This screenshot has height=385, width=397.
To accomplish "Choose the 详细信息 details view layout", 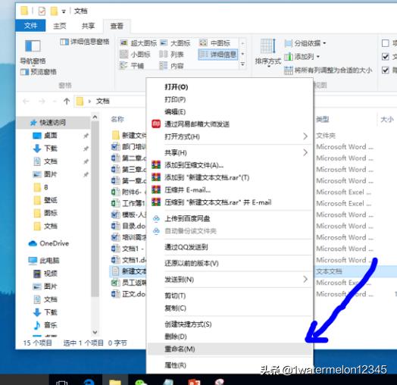I will coord(218,55).
